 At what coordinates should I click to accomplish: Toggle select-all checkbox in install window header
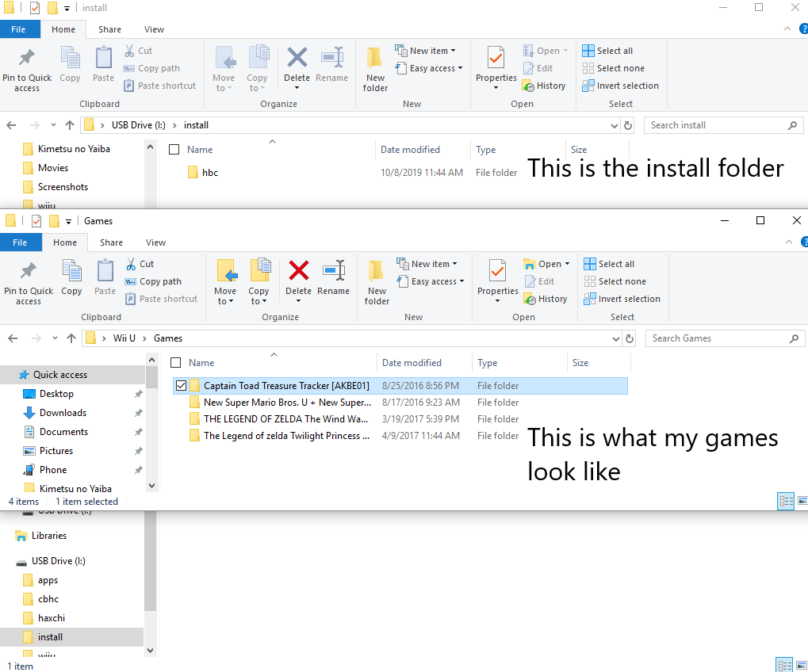click(174, 149)
